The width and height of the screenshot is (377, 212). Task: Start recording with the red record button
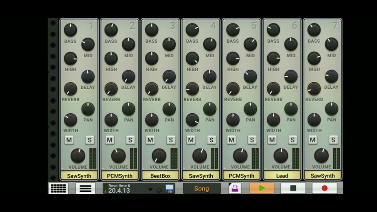click(325, 188)
